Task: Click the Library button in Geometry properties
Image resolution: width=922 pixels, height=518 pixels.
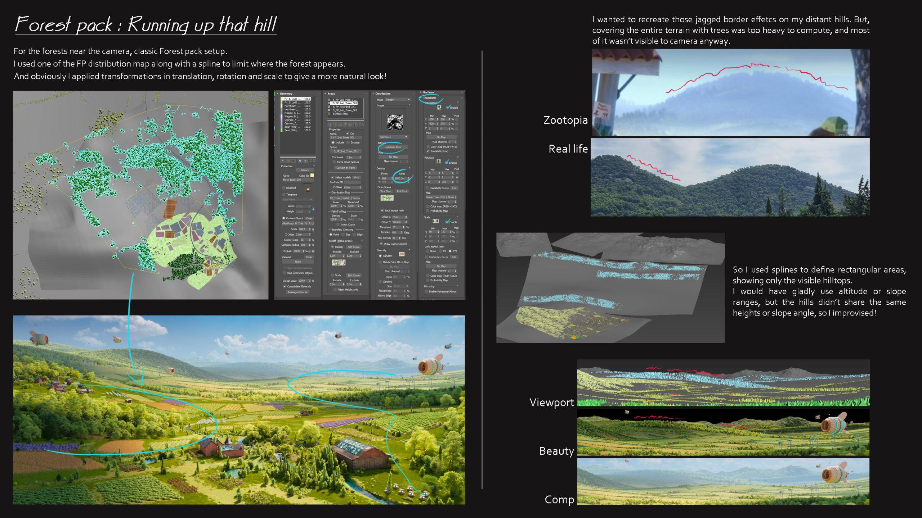Action: pyautogui.click(x=305, y=170)
